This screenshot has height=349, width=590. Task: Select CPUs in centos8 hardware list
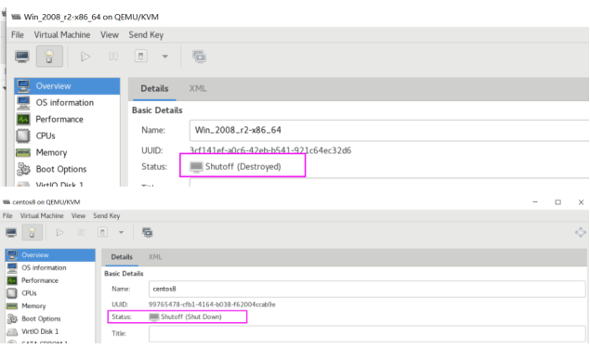50,293
